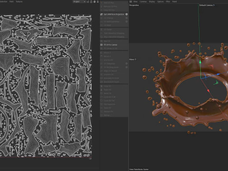The width and height of the screenshot is (228, 171).
Task: Open the Selection menu
Action: [x=3, y=1]
